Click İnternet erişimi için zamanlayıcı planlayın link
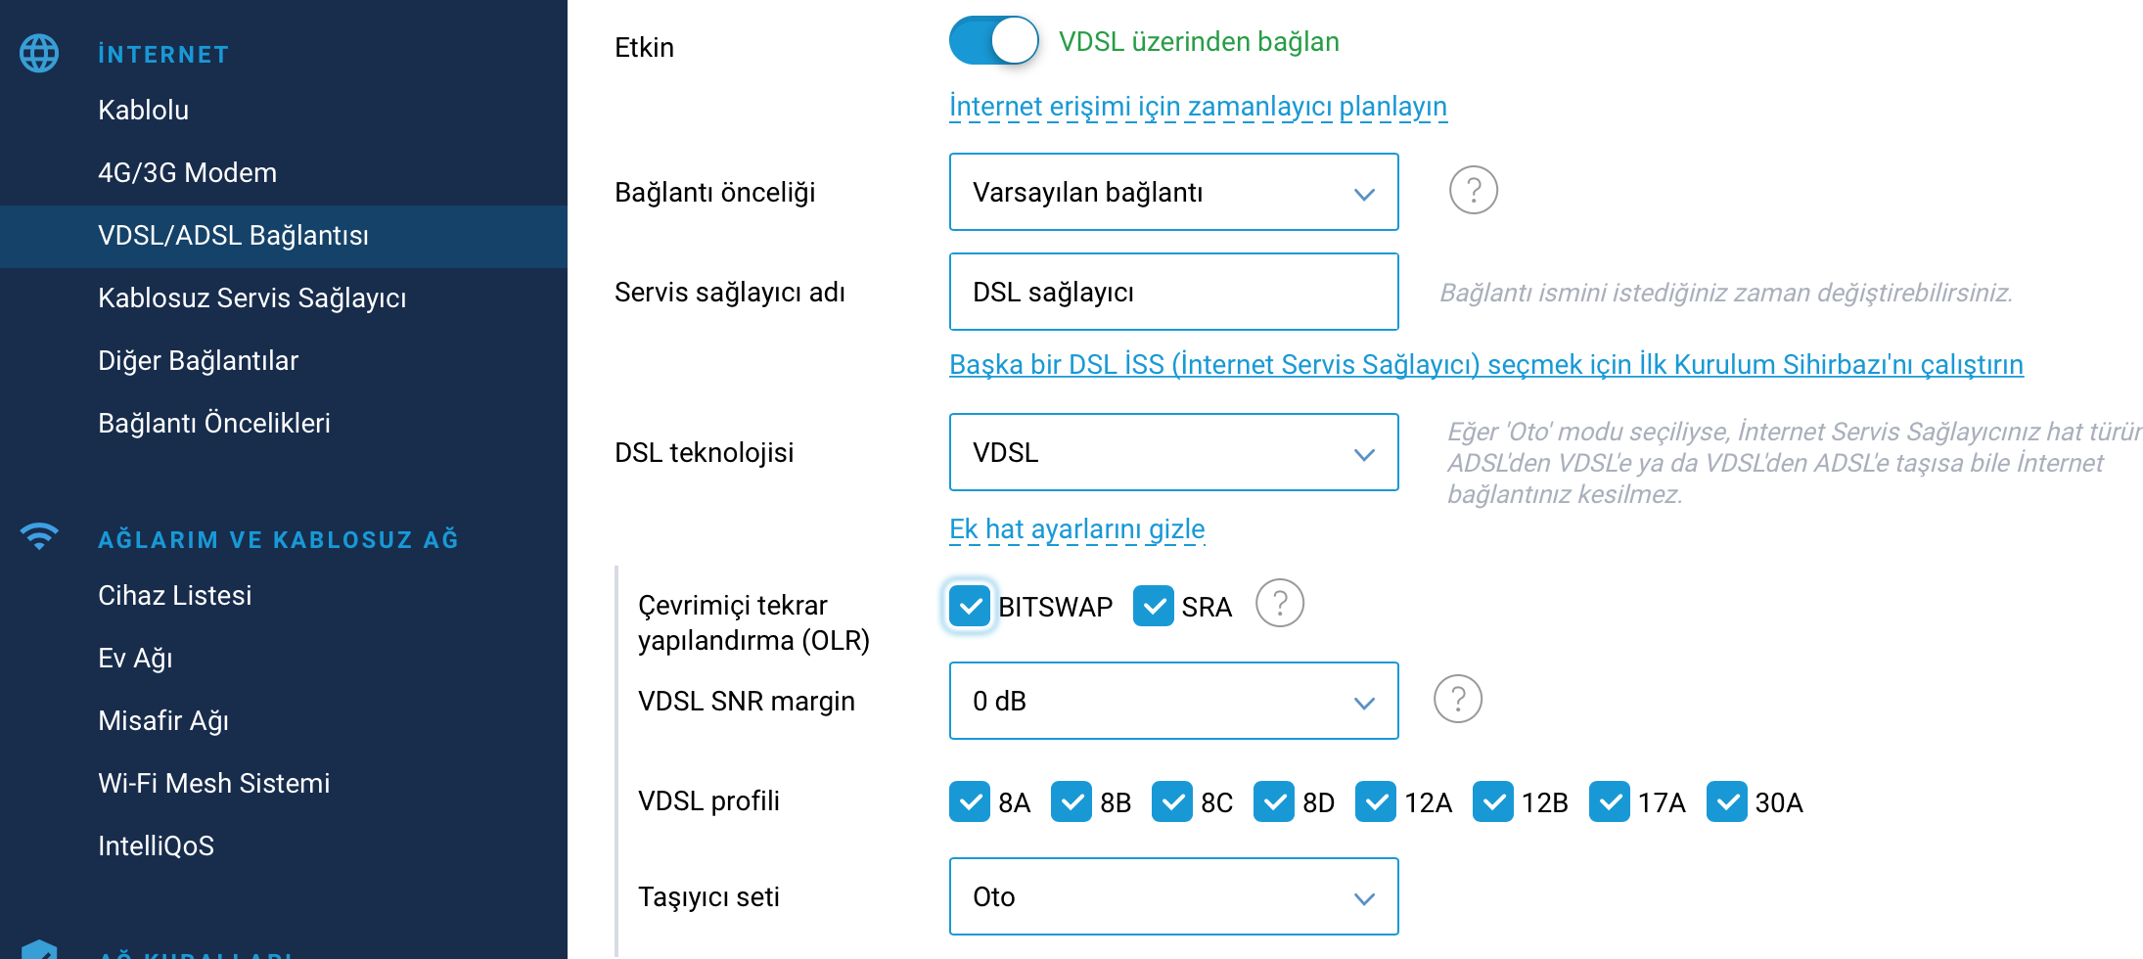 tap(1198, 106)
